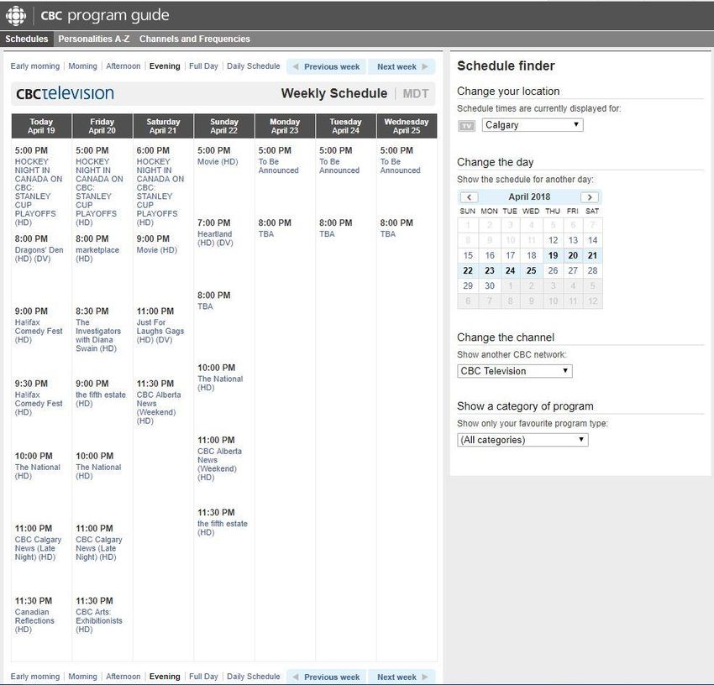Viewport: 714px width, 685px height.
Task: Open Friday's marketplace listing
Action: coord(97,254)
